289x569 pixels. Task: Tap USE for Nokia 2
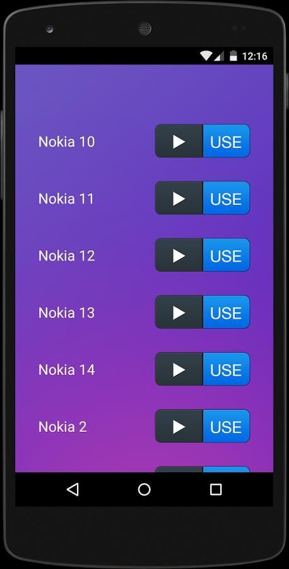tap(227, 425)
